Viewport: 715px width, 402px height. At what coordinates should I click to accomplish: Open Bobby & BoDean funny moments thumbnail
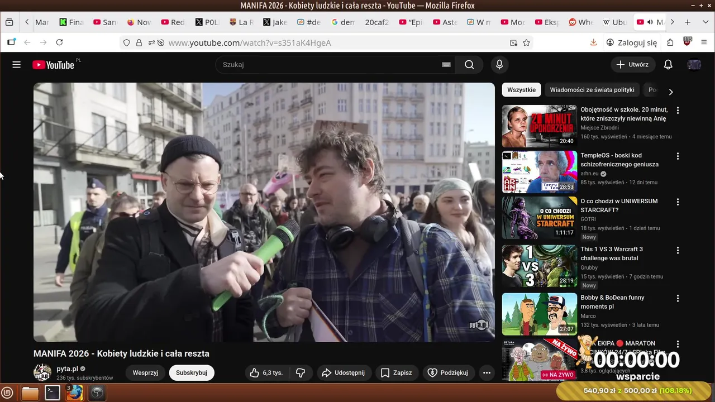click(539, 314)
